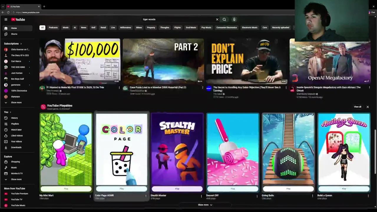Open Your videos in the sidebar
This screenshot has width=377, height=212.
[x=17, y=141]
